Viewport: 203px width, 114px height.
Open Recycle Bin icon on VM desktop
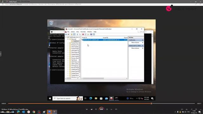coord(51,23)
